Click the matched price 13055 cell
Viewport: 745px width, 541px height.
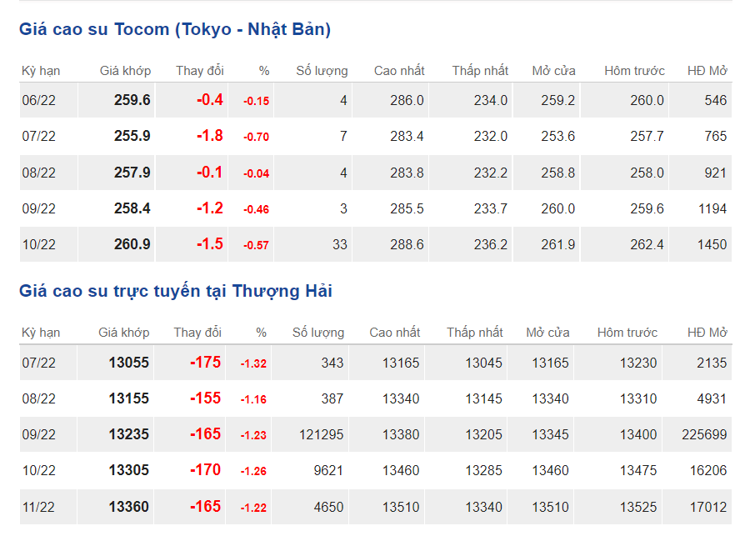129,363
